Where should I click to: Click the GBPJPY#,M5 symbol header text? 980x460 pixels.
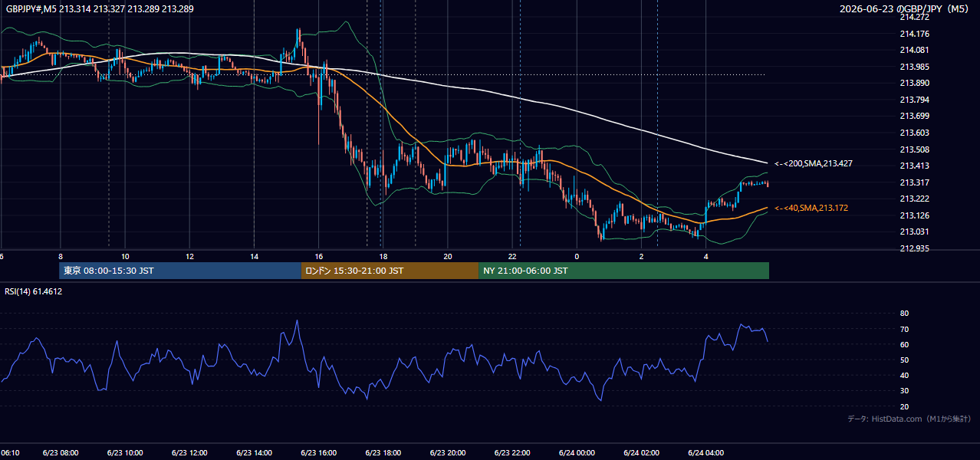[x=100, y=9]
